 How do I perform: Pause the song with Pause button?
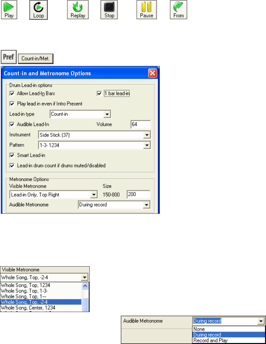(x=146, y=10)
